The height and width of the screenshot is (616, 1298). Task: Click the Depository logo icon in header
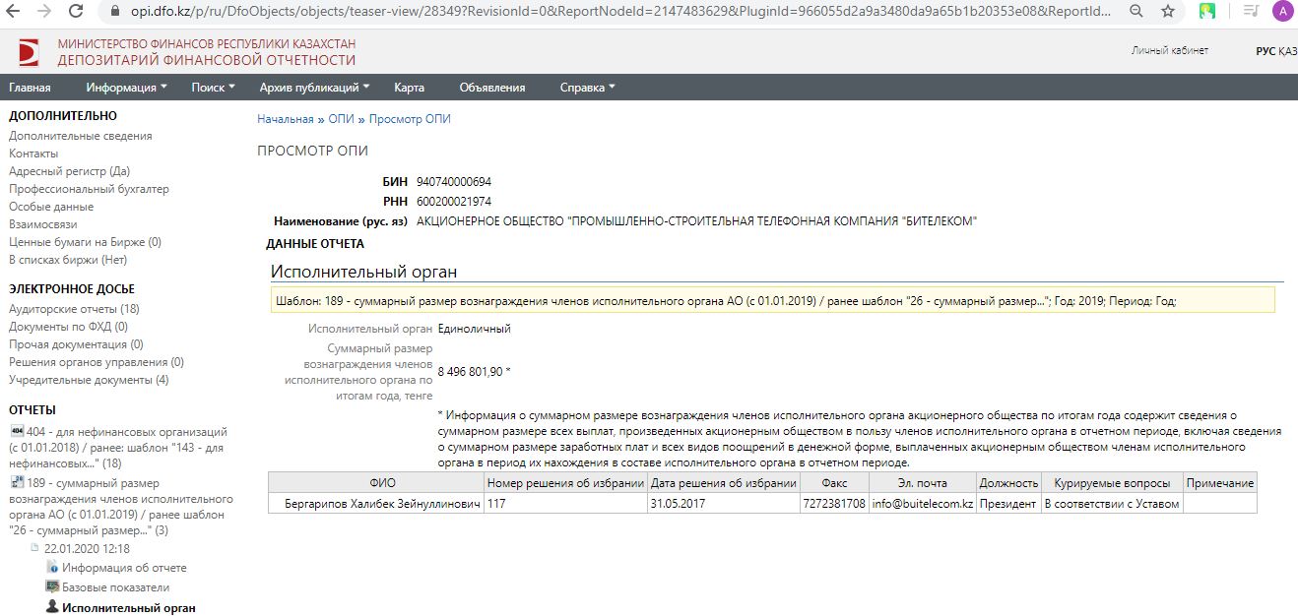click(x=30, y=52)
